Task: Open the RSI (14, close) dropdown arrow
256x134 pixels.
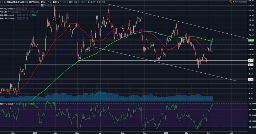Action: (14, 104)
